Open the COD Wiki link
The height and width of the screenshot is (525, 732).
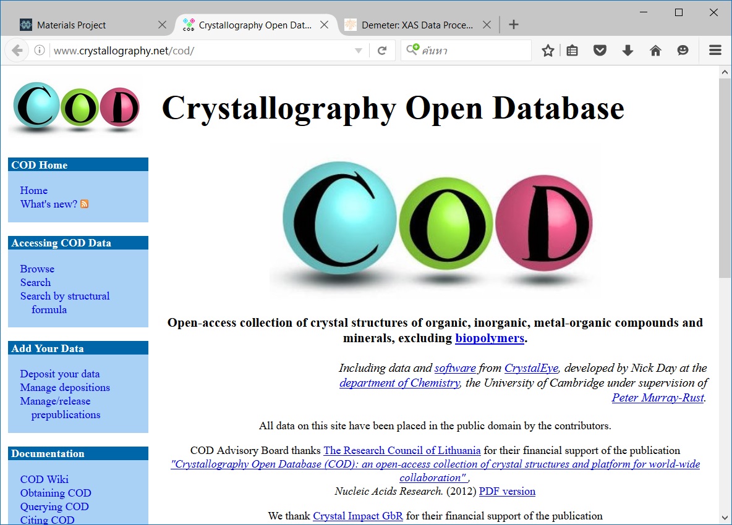[x=45, y=479]
